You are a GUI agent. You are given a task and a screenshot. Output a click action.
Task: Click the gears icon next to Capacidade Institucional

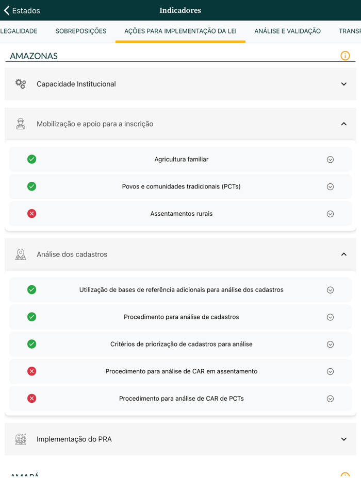20,83
